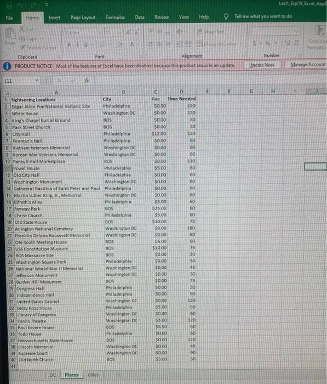Open the File tab
327x384 pixels.
click(x=9, y=18)
